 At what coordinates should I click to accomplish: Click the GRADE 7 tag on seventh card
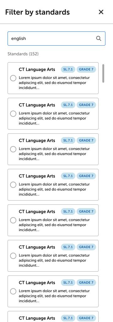pos(86,283)
